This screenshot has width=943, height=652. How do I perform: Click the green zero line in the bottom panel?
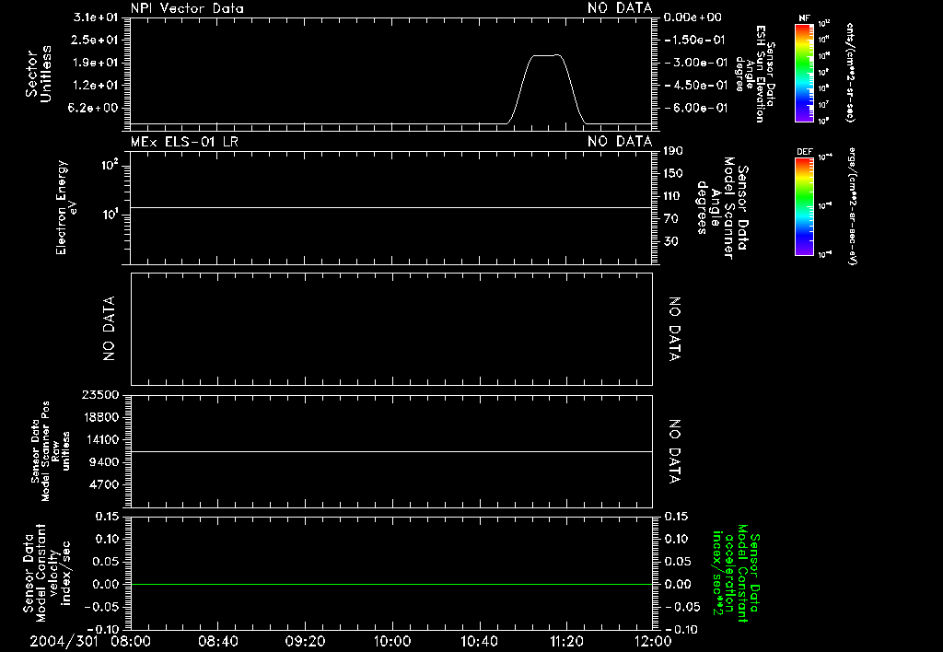pyautogui.click(x=391, y=584)
